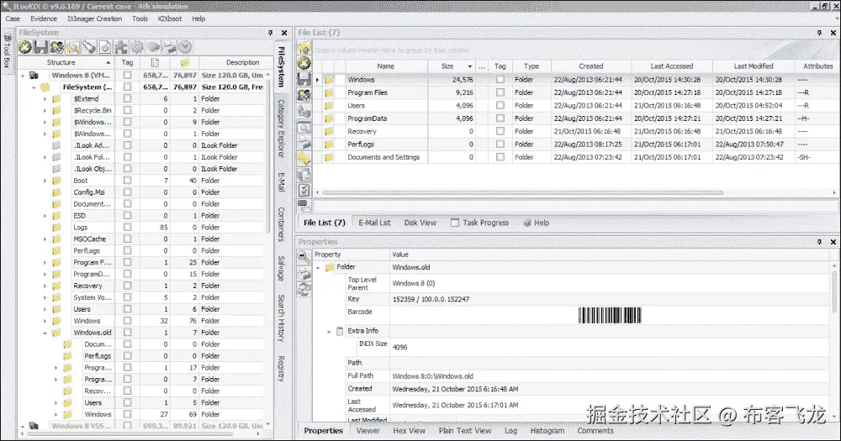
Task: Collapse the Windows.old tree node
Action: pos(45,333)
